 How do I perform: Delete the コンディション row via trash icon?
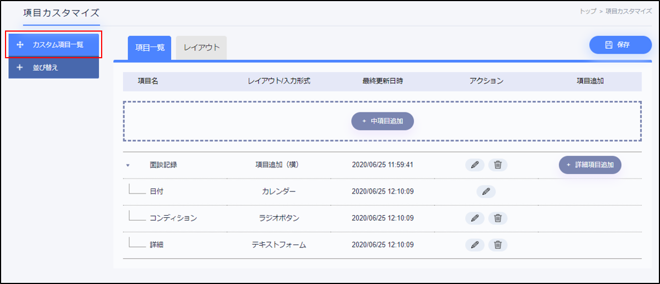coord(498,218)
